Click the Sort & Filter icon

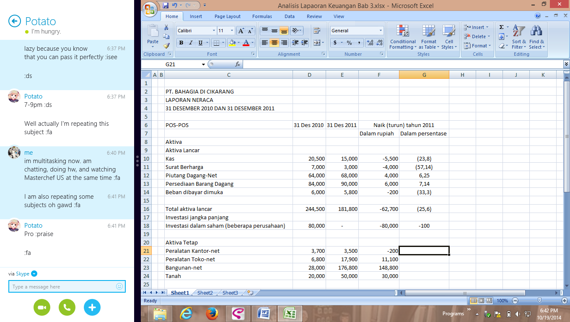[x=519, y=37]
